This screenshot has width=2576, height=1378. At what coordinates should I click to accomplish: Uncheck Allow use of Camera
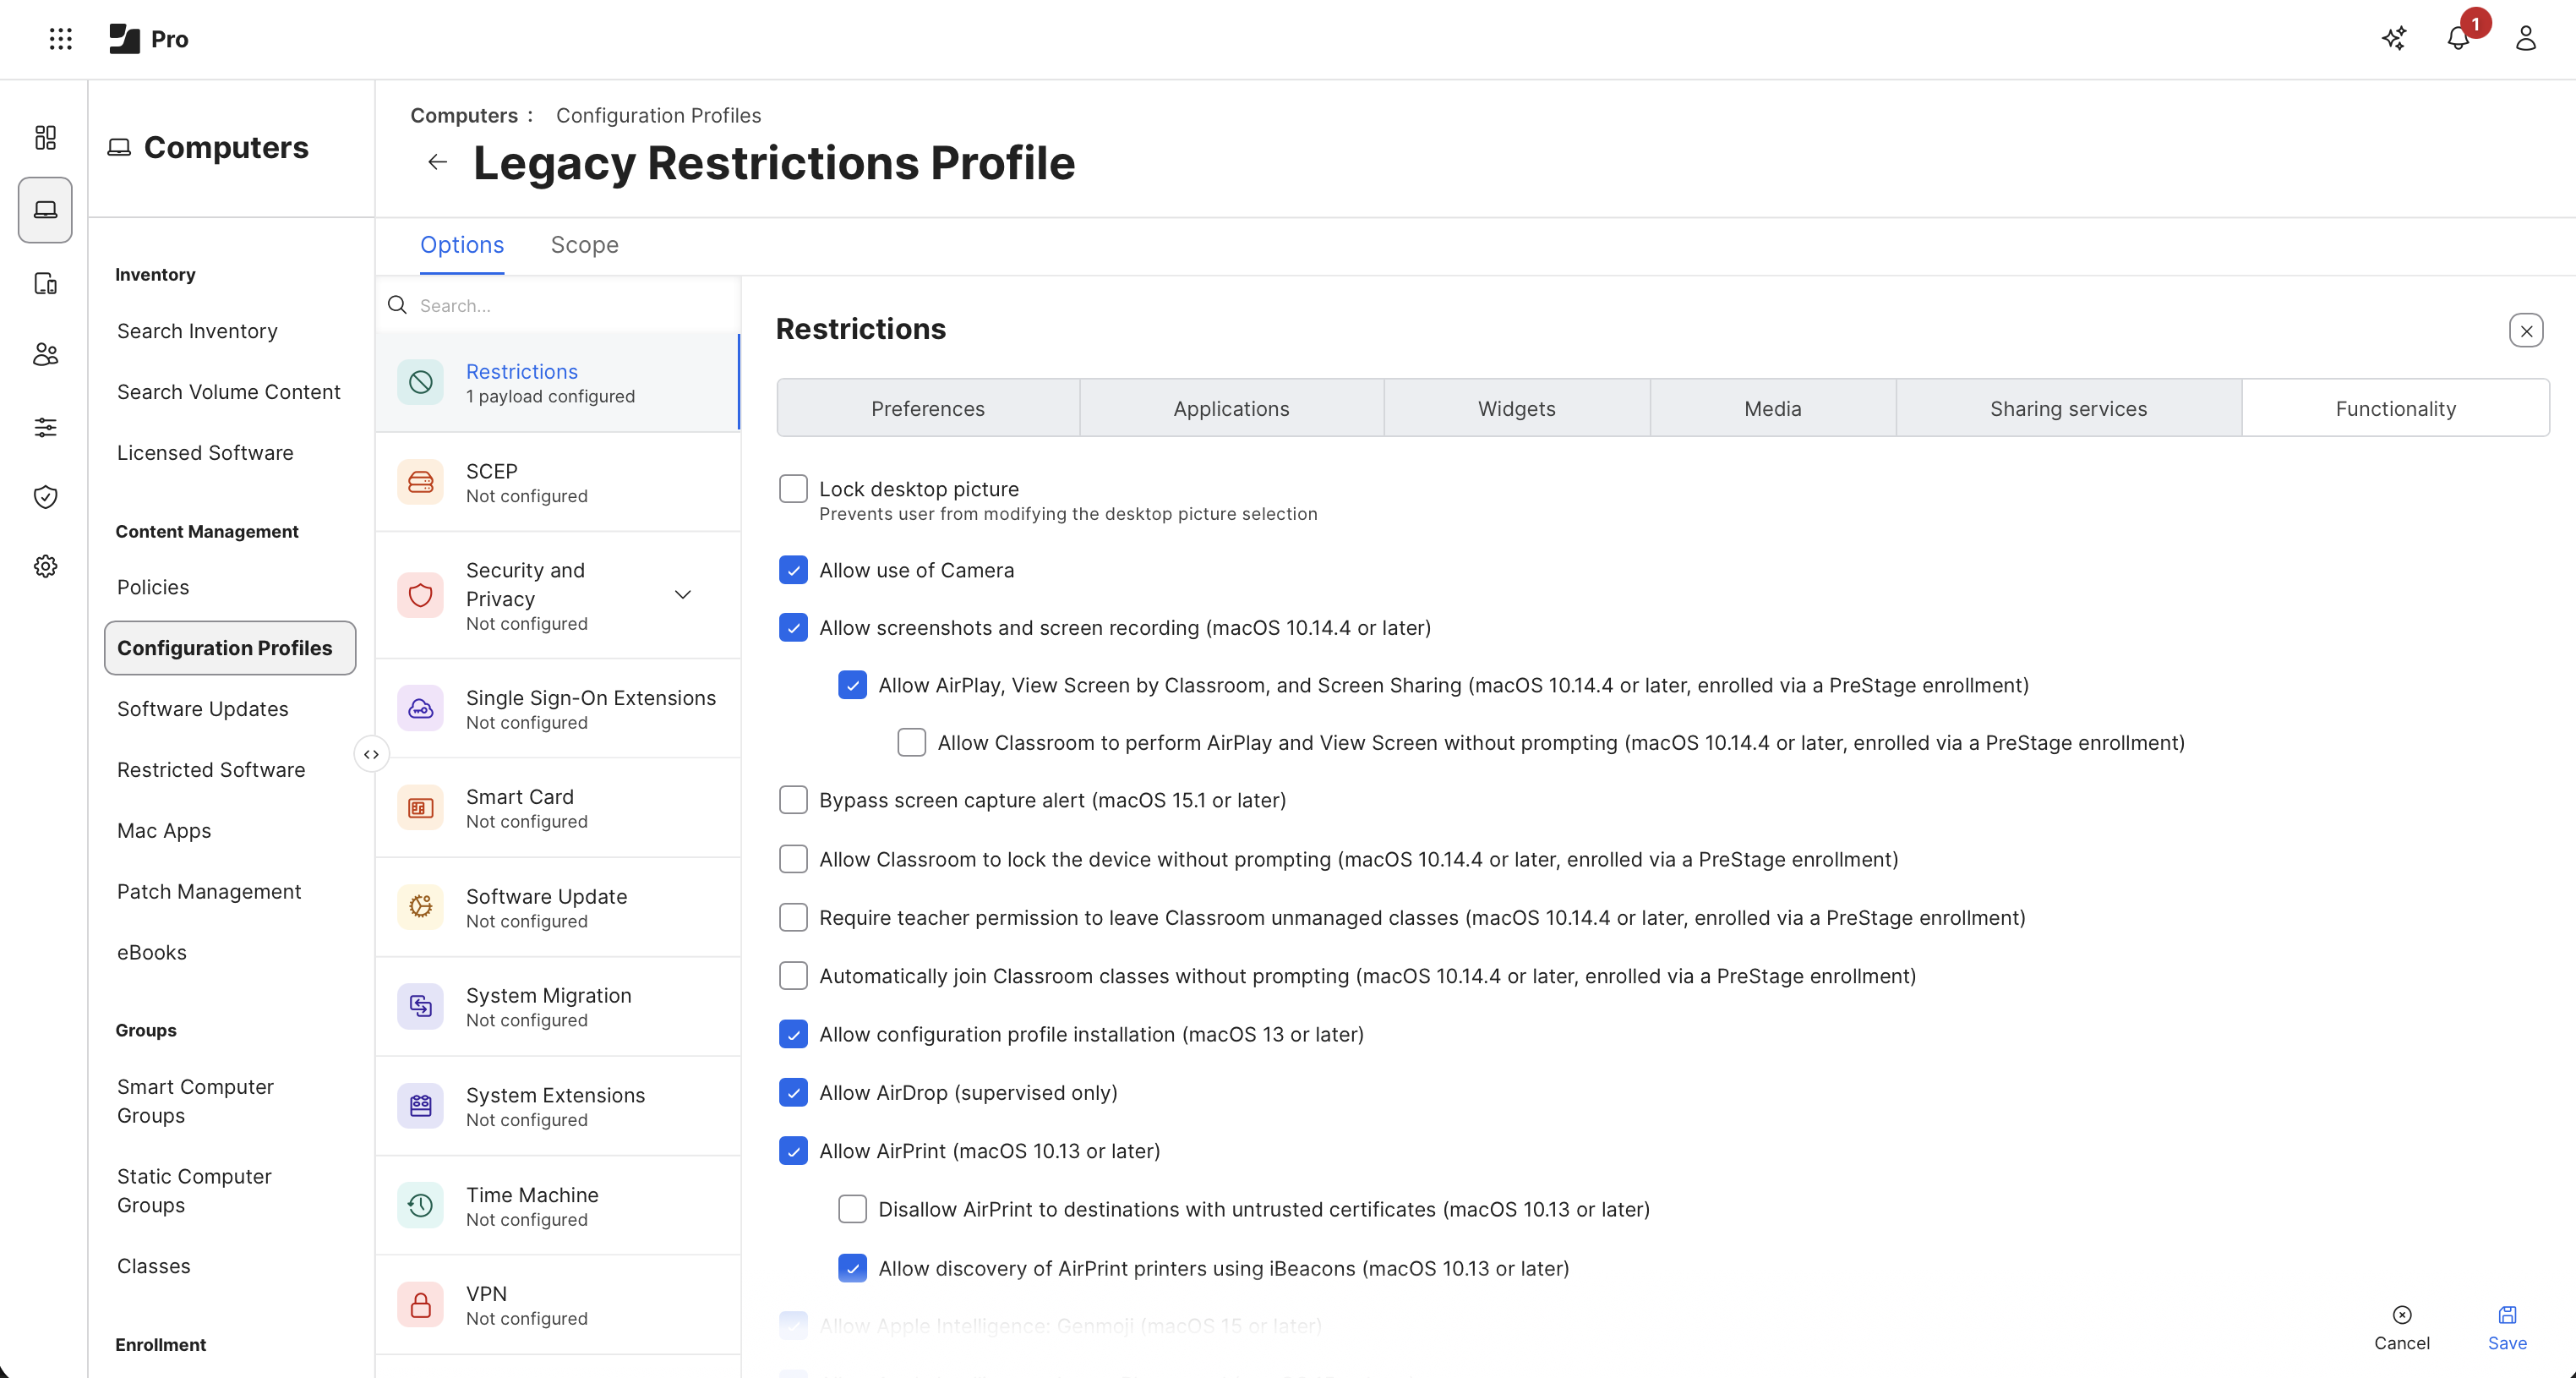coord(793,570)
